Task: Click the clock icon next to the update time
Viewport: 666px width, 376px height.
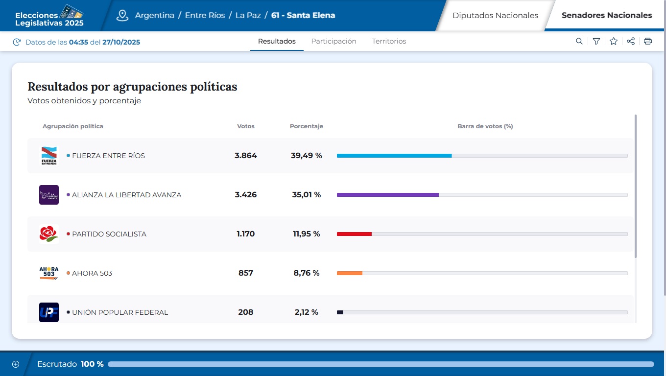Action: (x=16, y=42)
